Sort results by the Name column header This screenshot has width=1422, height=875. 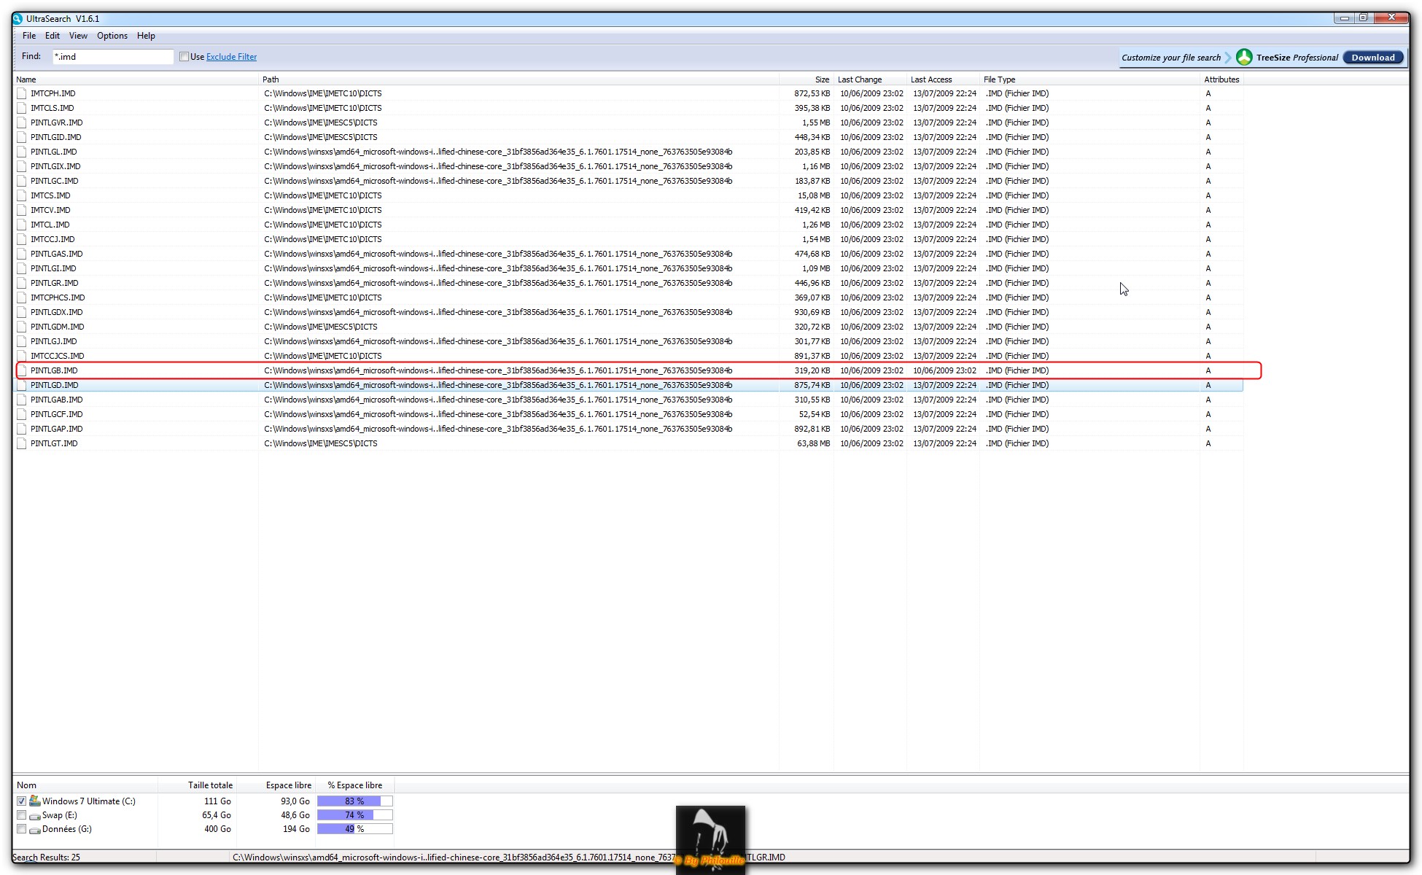(26, 79)
